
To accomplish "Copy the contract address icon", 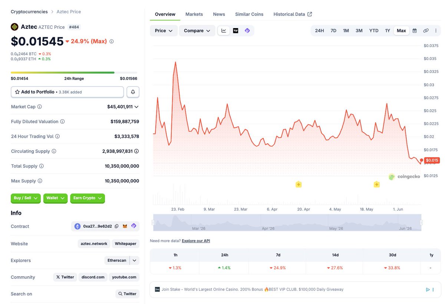I will point(116,226).
